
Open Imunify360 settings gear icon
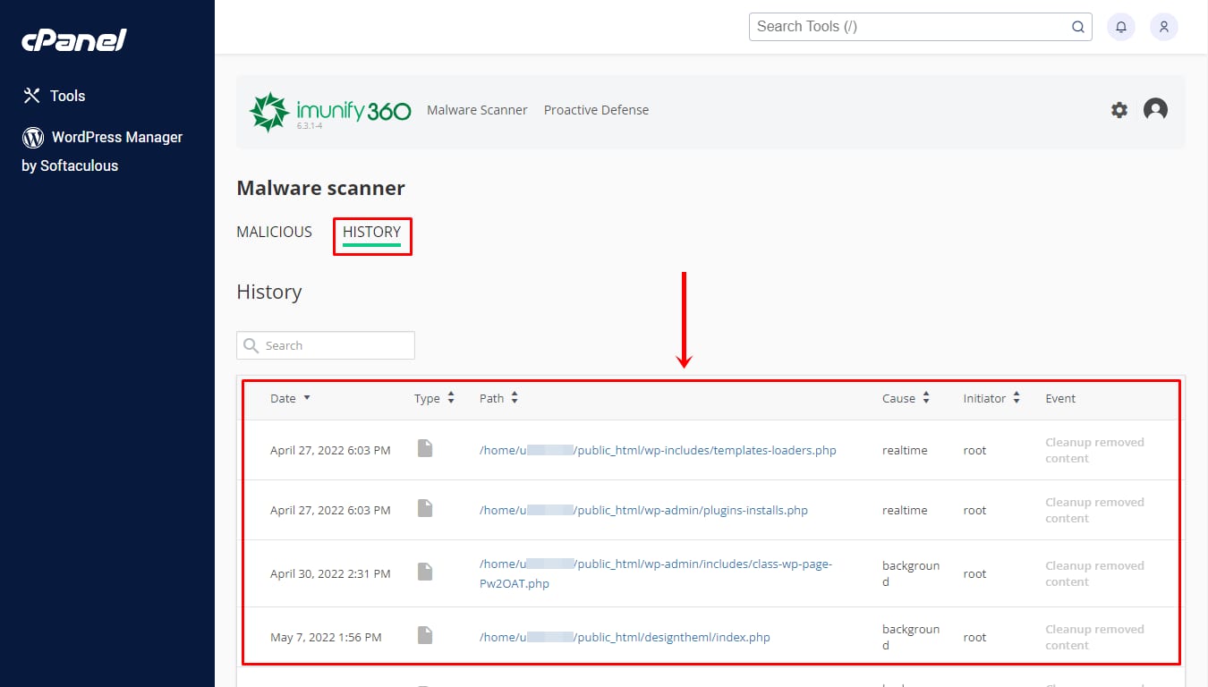click(x=1119, y=110)
